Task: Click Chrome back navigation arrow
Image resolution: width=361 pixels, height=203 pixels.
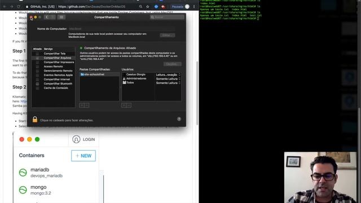Action: 5,7
